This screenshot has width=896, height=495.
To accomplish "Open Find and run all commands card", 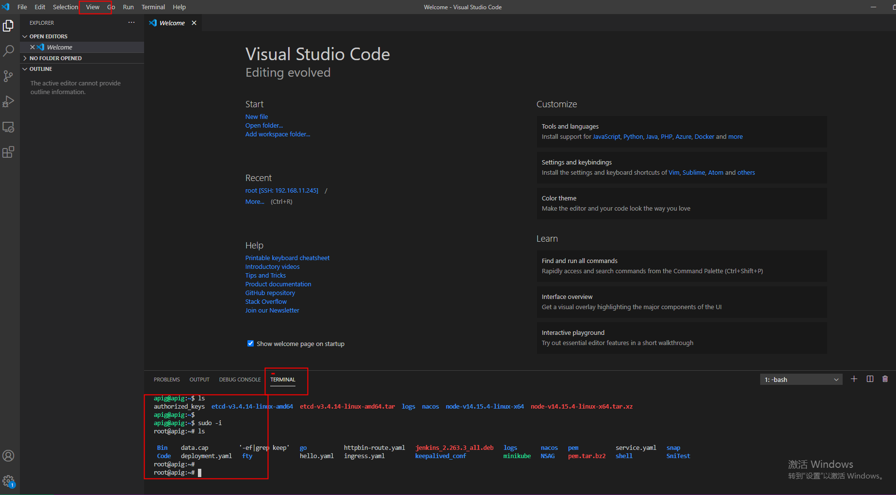I will (682, 266).
